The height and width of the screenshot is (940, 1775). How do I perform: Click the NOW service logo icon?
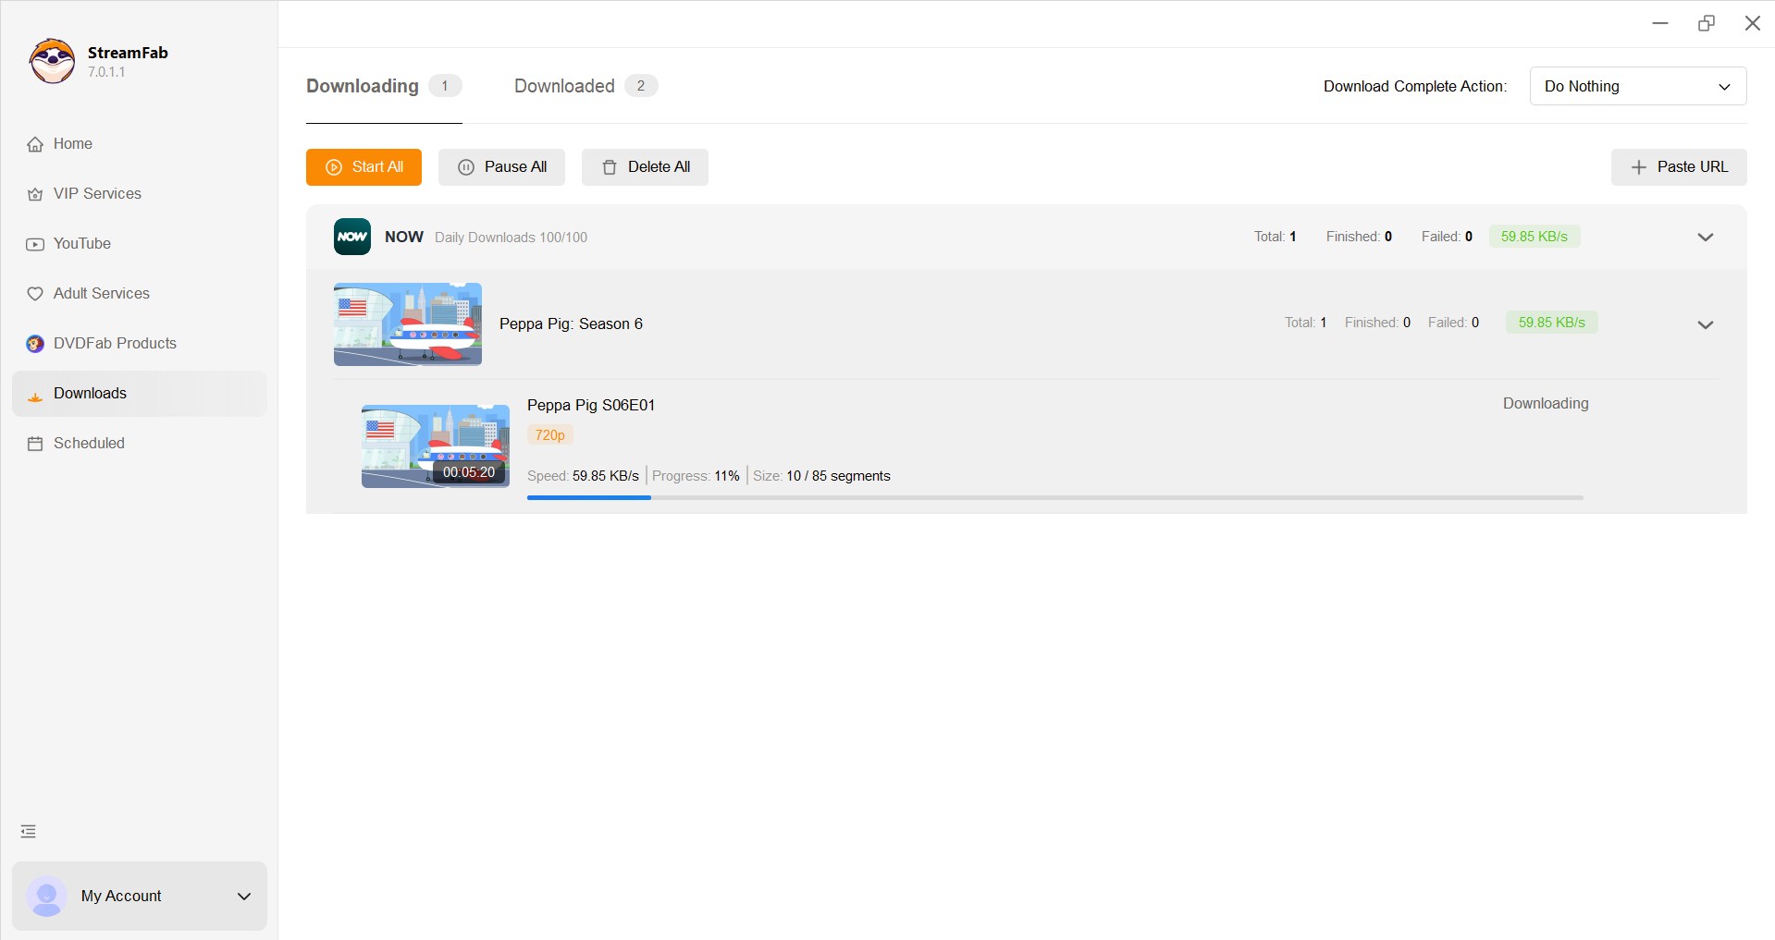click(x=352, y=237)
